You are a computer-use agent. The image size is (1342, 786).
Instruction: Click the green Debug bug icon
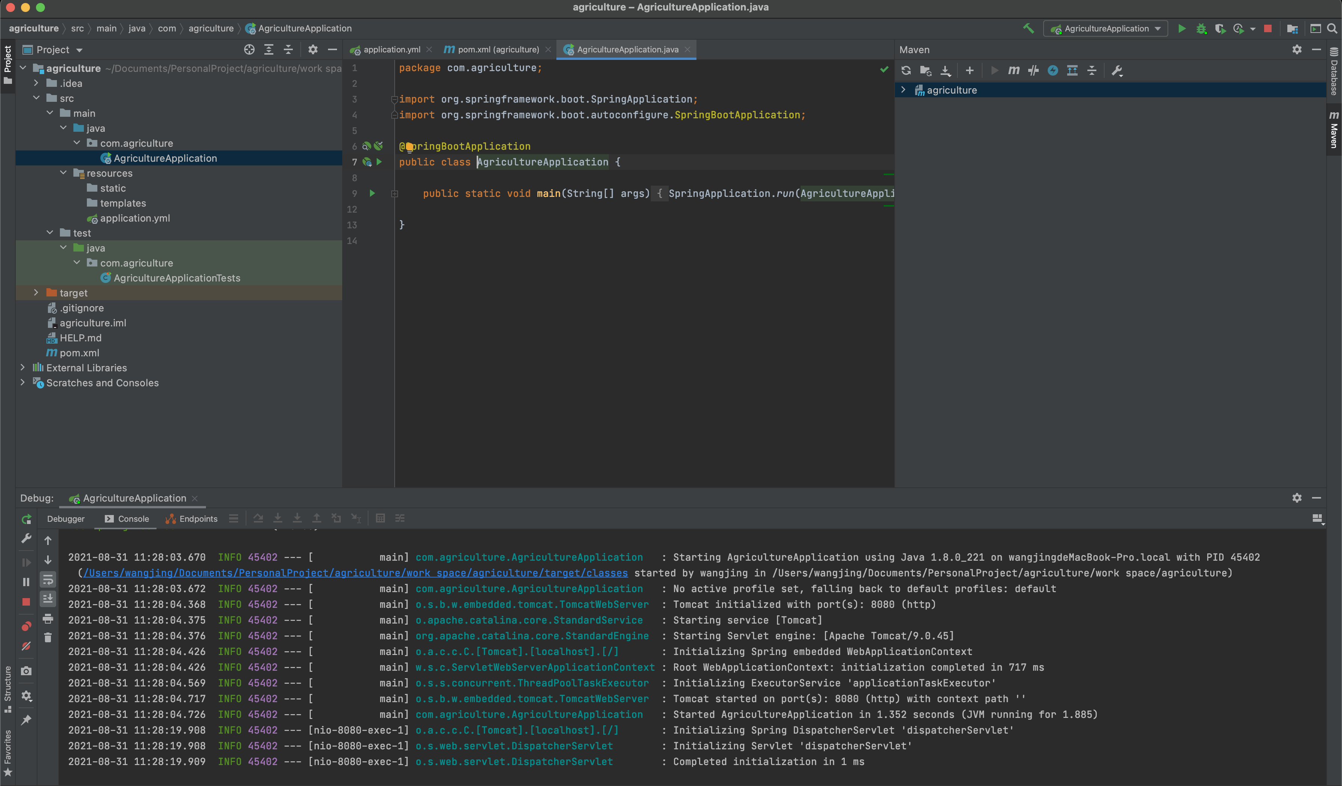[1202, 29]
